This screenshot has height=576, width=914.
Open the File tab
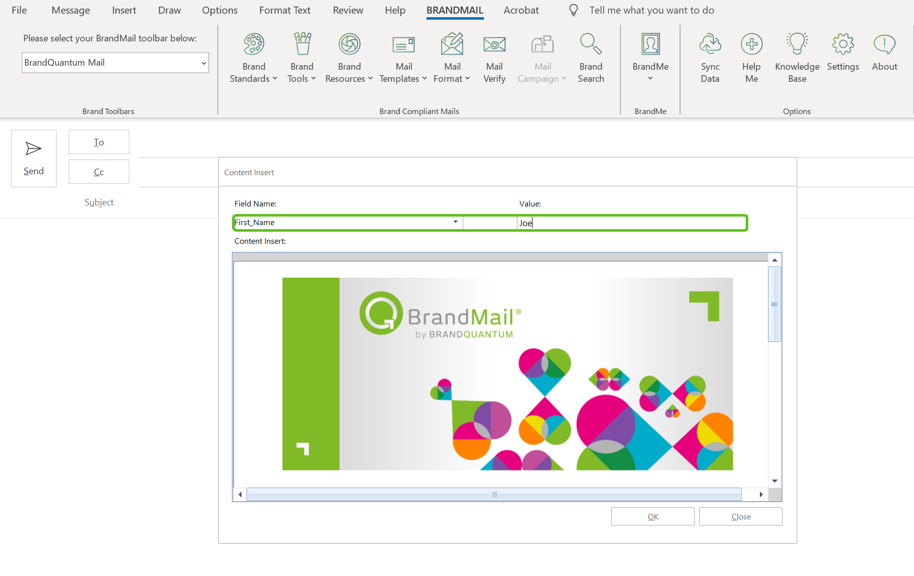point(19,10)
